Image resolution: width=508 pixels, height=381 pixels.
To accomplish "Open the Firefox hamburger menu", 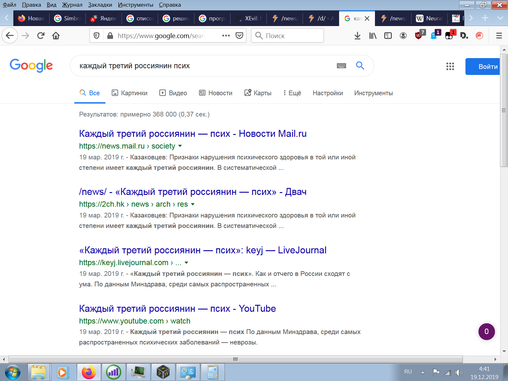I will pyautogui.click(x=499, y=36).
